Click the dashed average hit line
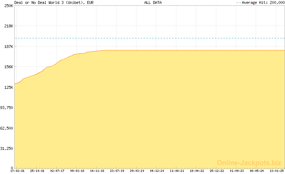The width and height of the screenshot is (285, 174). point(150,38)
